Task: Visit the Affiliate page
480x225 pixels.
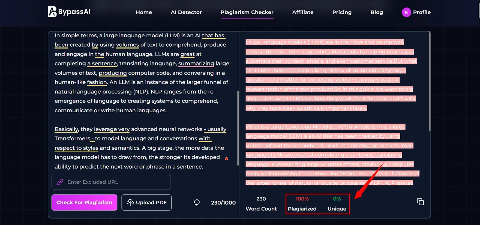Action: [303, 12]
